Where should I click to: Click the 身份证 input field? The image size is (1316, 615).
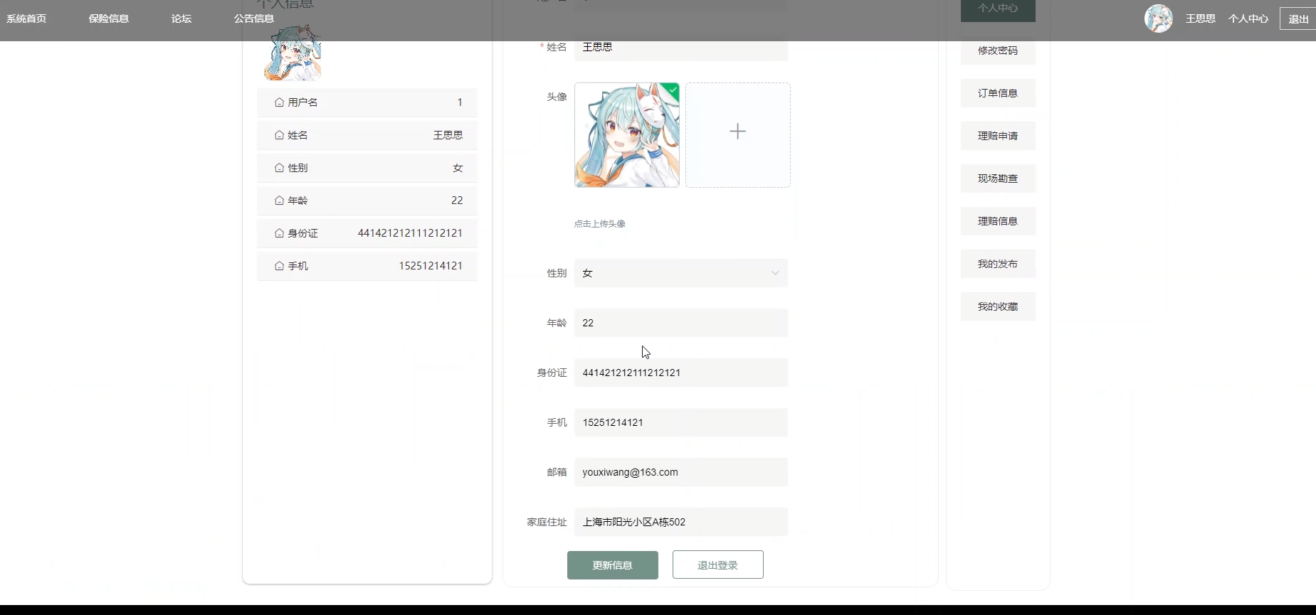pos(681,373)
